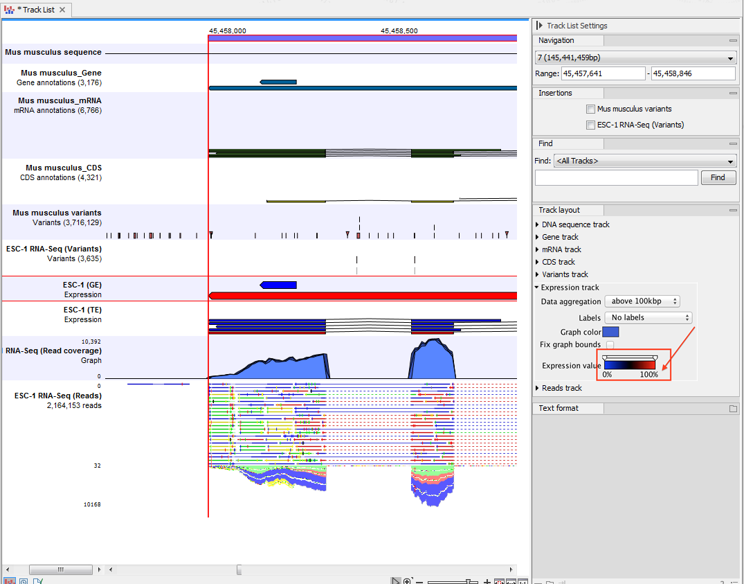Viewport: 744px width, 584px height.
Task: Click right arrow of track-name scrollbar
Action: tap(99, 569)
